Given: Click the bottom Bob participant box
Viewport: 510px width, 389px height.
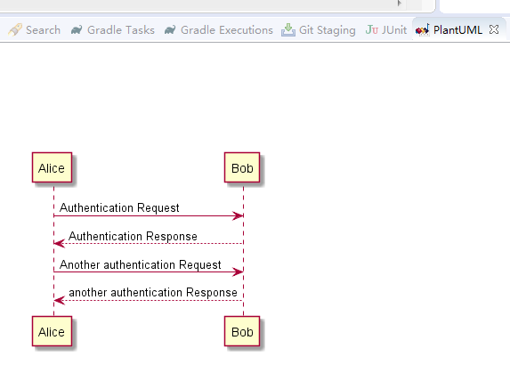Looking at the screenshot, I should (x=242, y=331).
